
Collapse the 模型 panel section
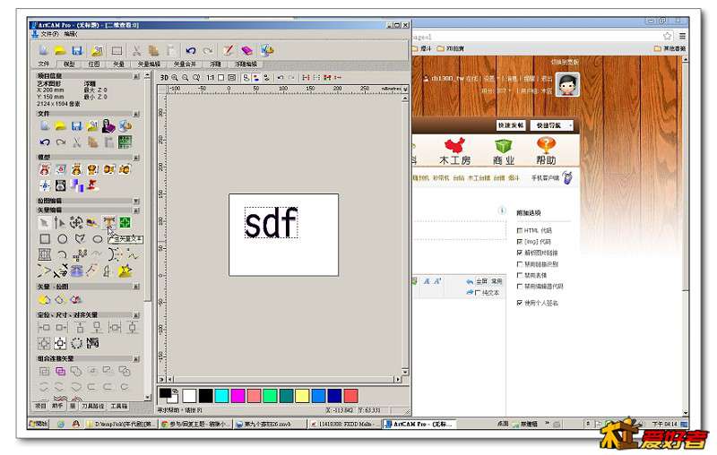[136, 157]
